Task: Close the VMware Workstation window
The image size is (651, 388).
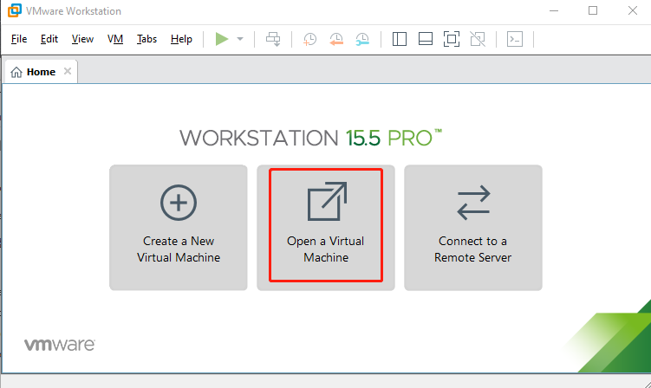Action: [x=632, y=10]
